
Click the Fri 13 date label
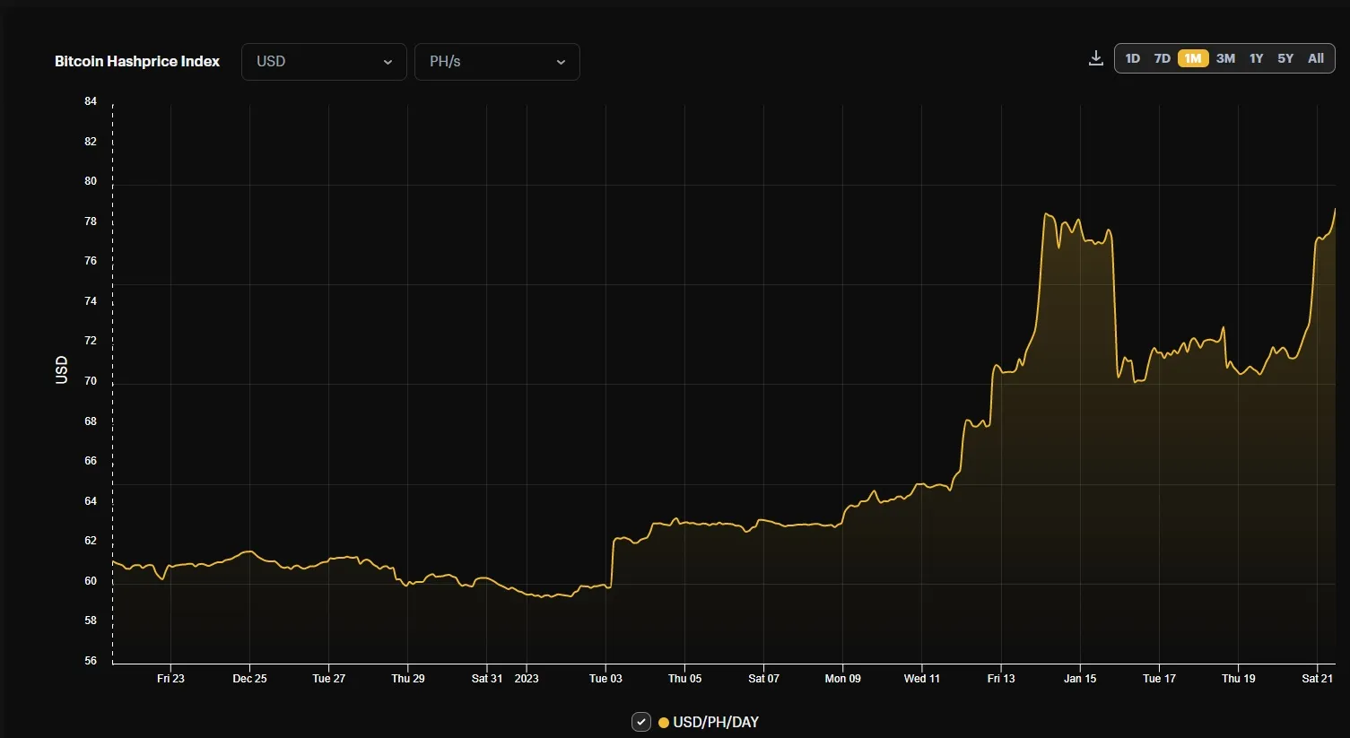click(1001, 679)
